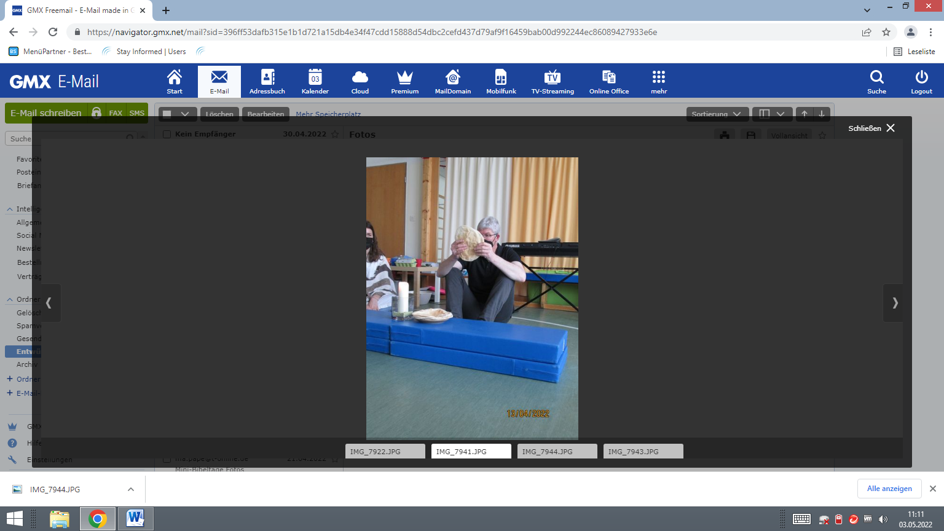Click the browser back arrow

click(14, 32)
